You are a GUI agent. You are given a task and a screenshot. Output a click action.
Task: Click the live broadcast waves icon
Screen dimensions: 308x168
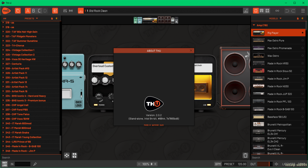tap(71, 11)
